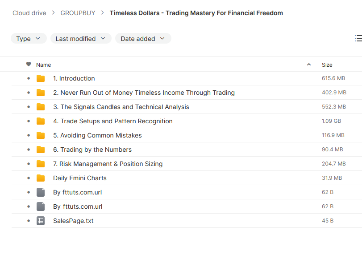
Task: Sort by Size column header
Action: [x=327, y=65]
